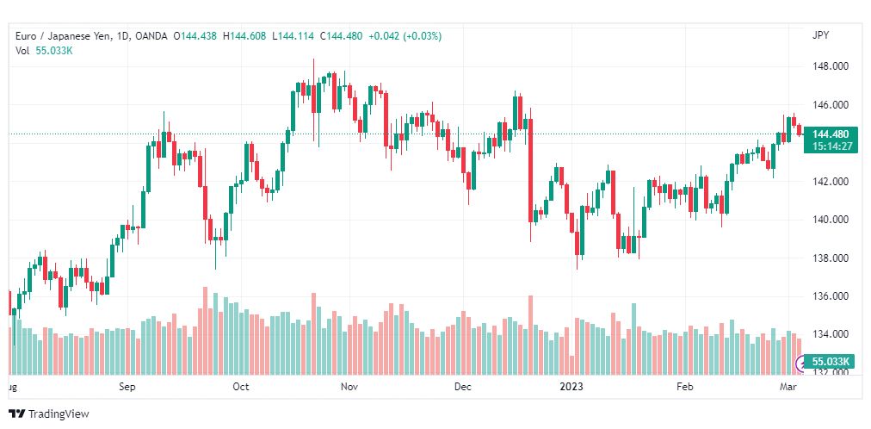Viewport: 871px width, 429px height.
Task: Click the H144.608 high value in legend
Action: point(245,36)
